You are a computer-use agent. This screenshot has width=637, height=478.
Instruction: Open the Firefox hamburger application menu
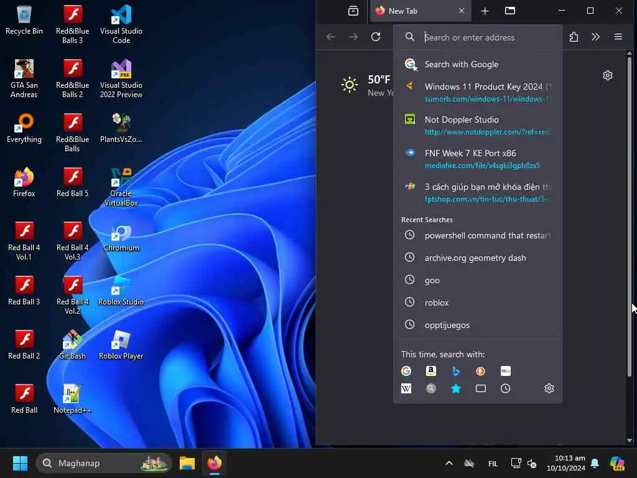[x=618, y=37]
